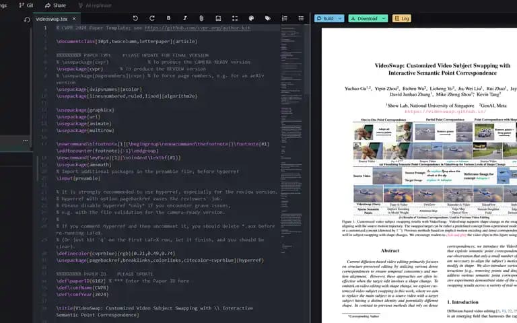This screenshot has height=323, width=517.
Task: Click the tag icon in the editor toolbar
Action: tap(268, 18)
